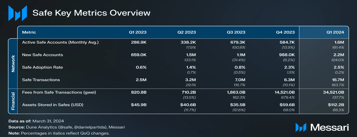
Task: Click the '2.5%' adoption rate in Q1 2024
Action: 339,67
